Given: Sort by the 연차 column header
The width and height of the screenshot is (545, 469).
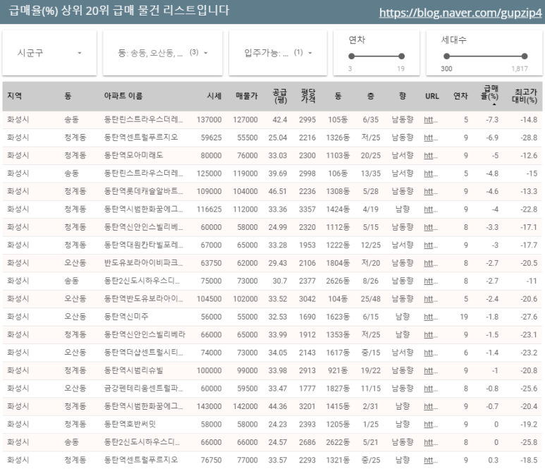Looking at the screenshot, I should tap(460, 96).
